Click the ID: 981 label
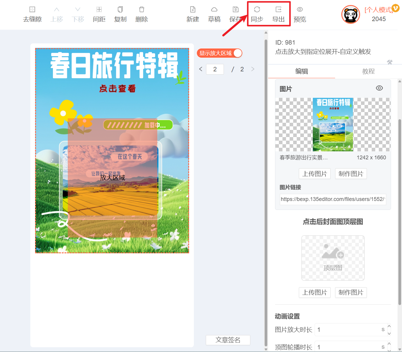Viewport: 402px width, 352px height. 285,43
